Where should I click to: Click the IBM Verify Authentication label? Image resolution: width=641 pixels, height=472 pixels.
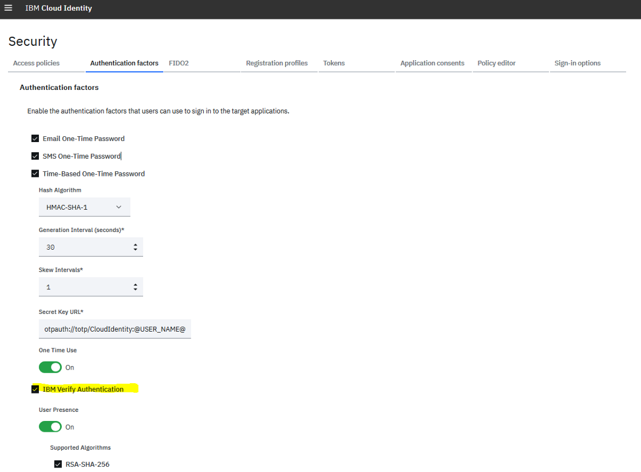(83, 390)
